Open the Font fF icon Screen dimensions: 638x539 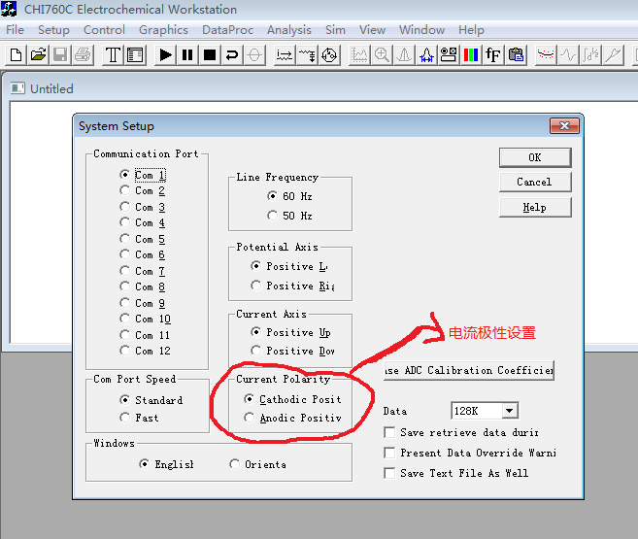(493, 54)
